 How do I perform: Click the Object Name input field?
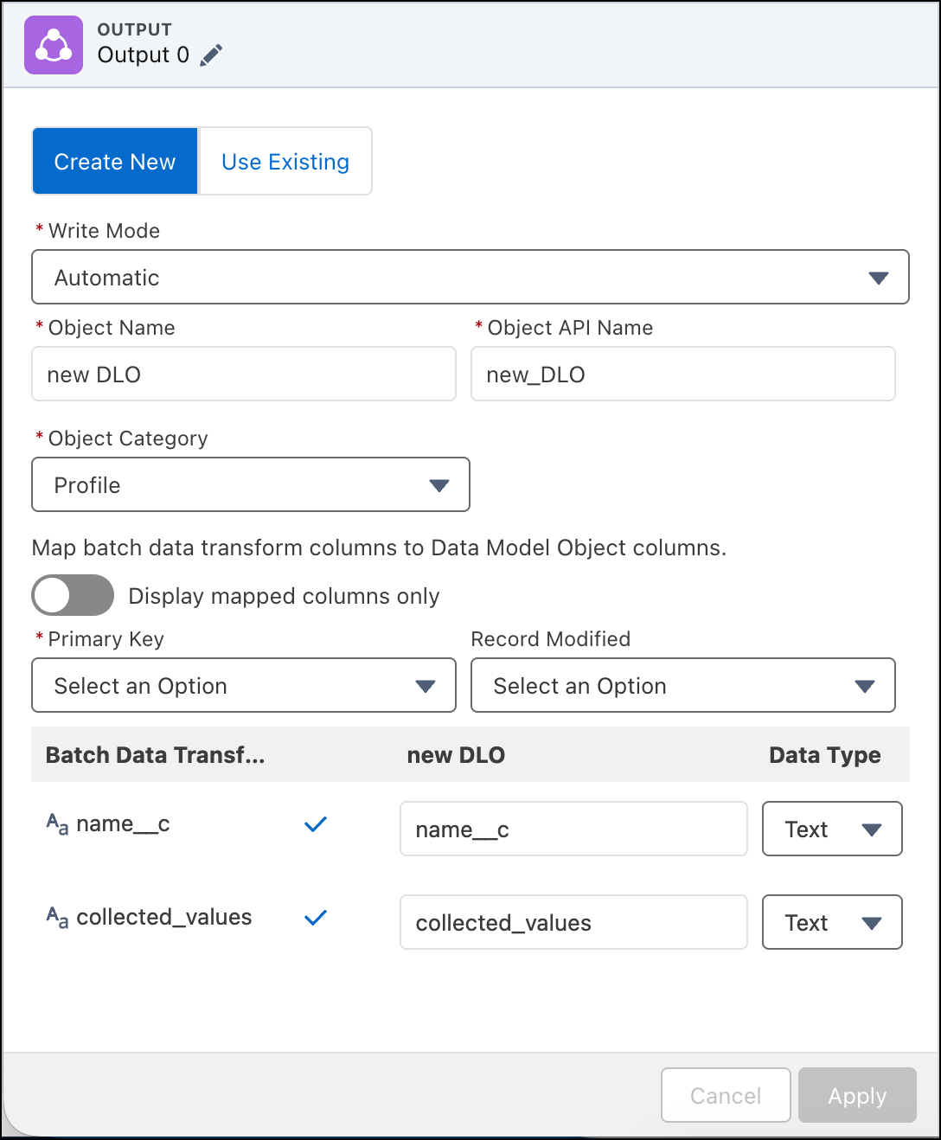(x=244, y=374)
